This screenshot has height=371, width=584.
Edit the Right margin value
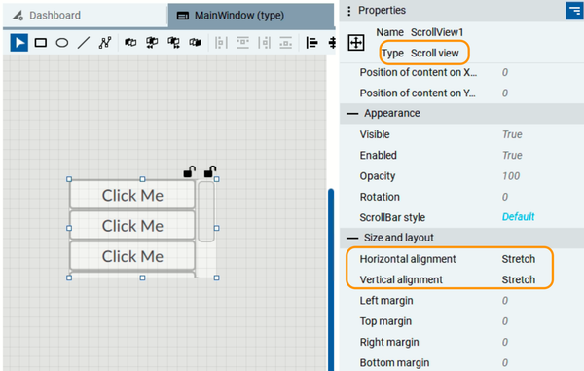tap(504, 342)
